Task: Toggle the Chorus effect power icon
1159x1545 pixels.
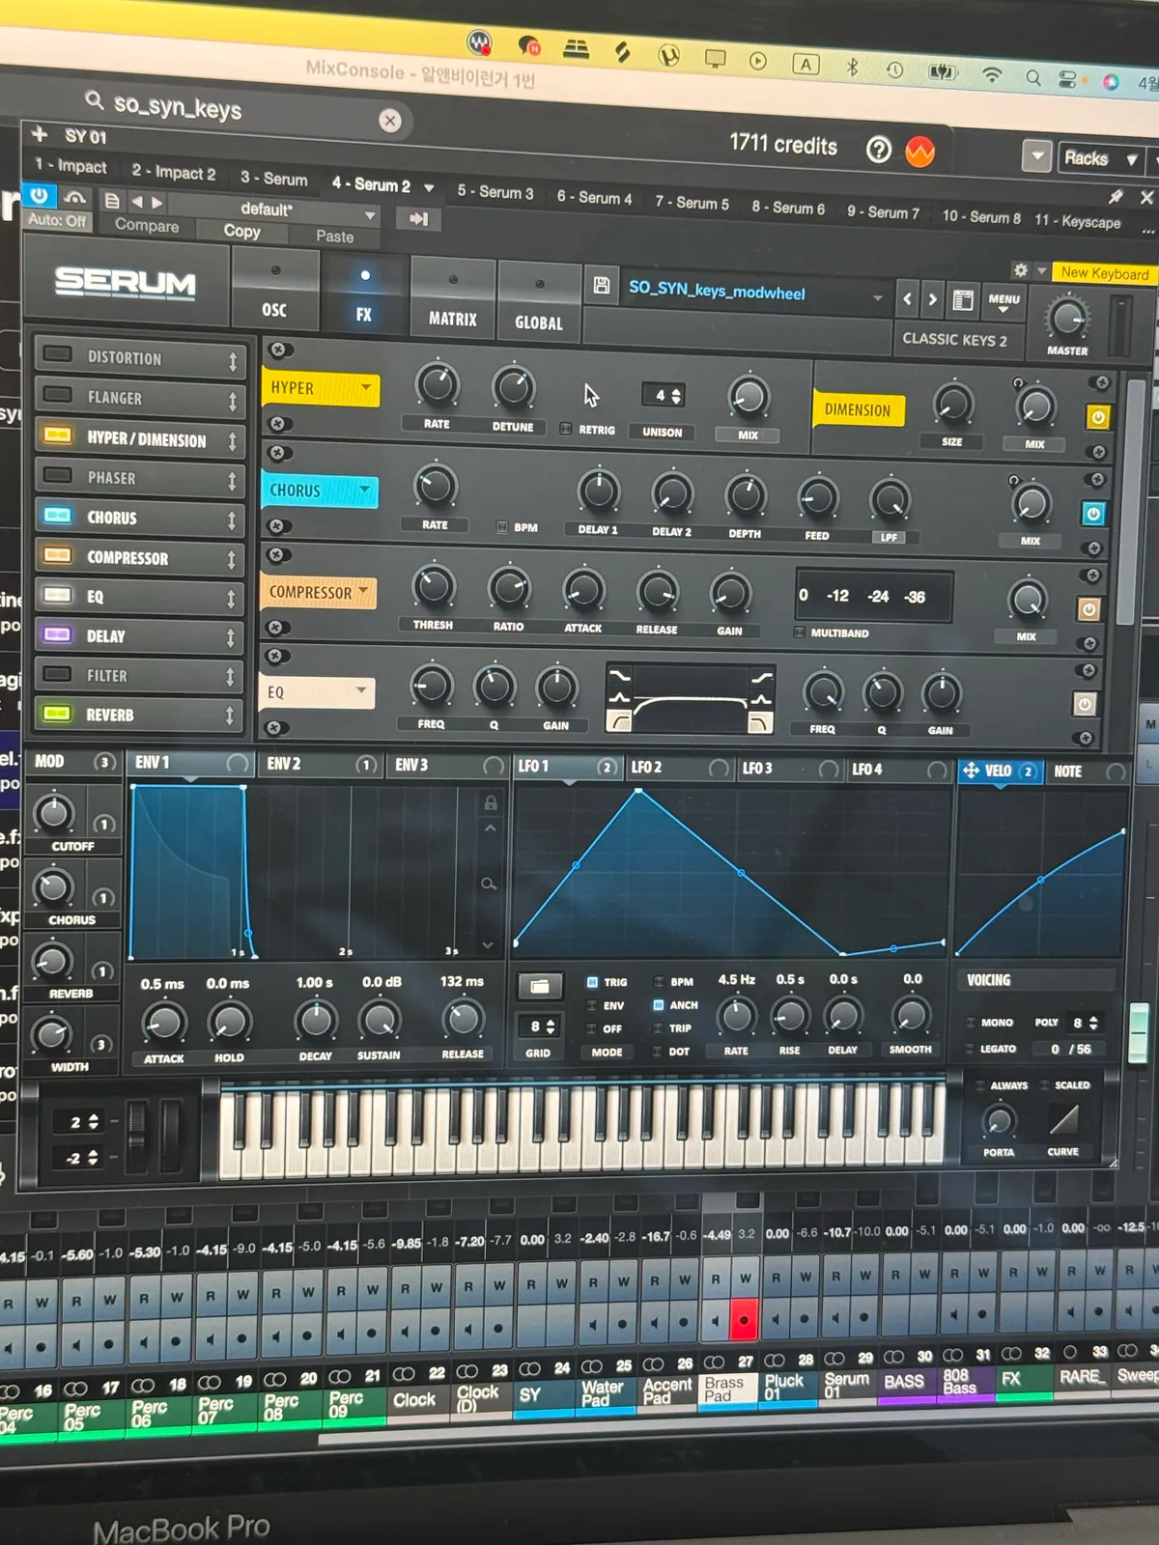Action: point(1092,514)
